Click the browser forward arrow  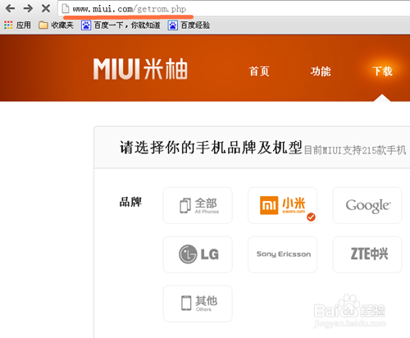(28, 8)
